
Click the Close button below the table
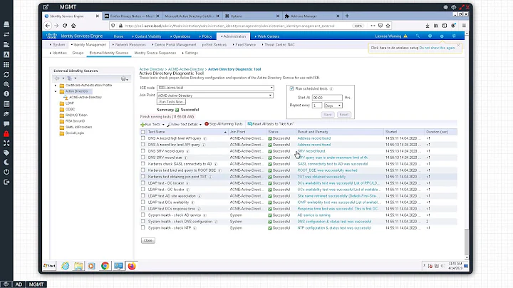[x=148, y=240]
